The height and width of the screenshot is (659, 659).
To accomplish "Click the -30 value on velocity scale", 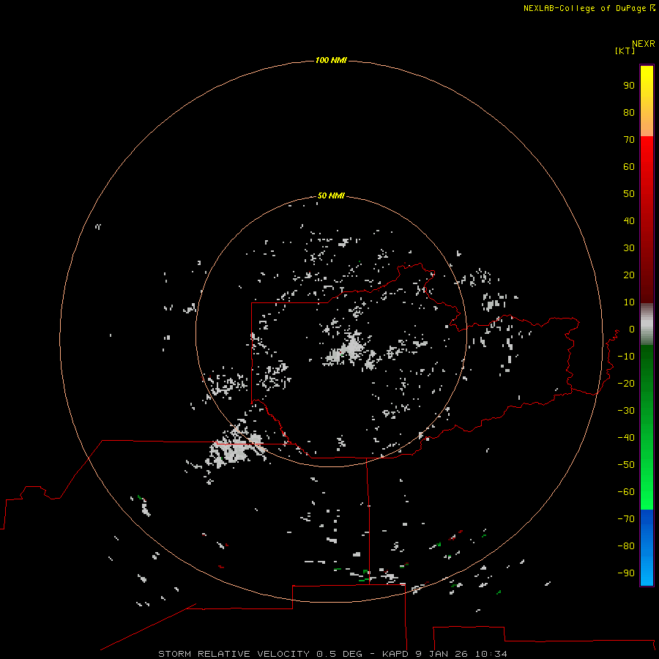I will [626, 411].
